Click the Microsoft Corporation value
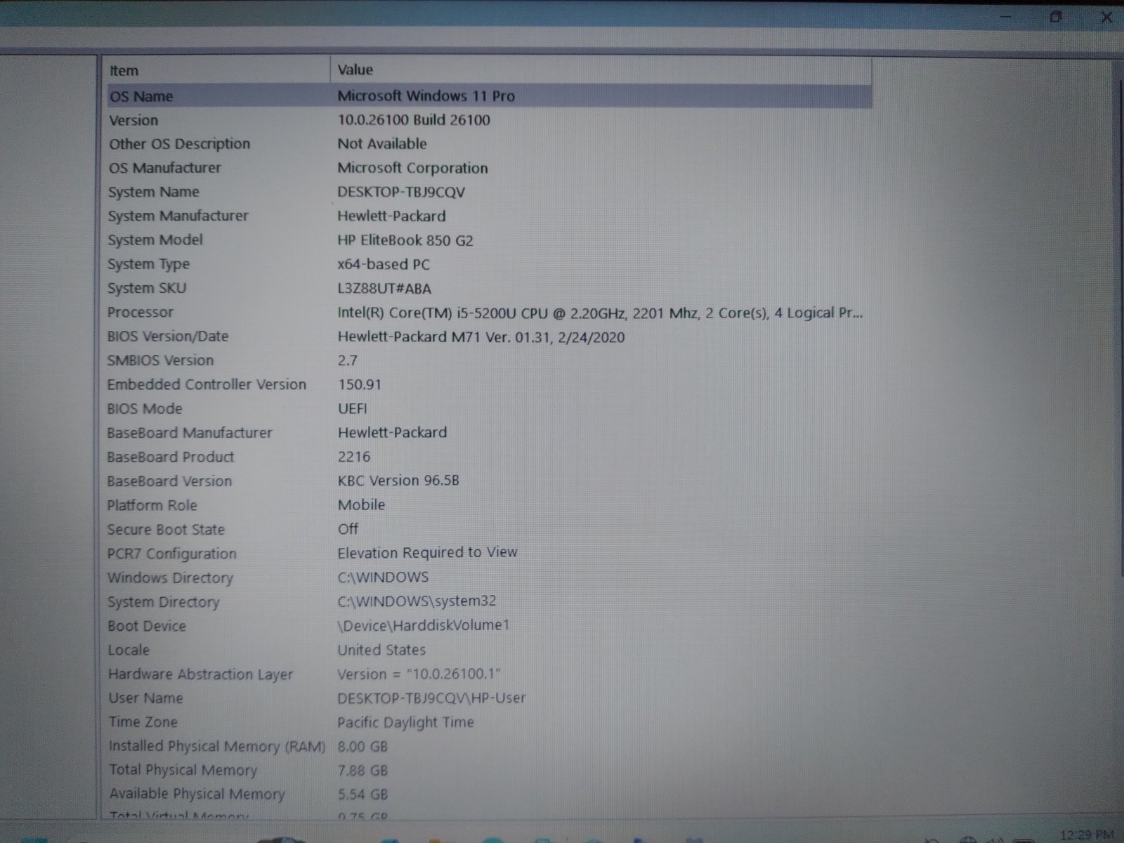Screen dimensions: 1124x843 click(412, 168)
